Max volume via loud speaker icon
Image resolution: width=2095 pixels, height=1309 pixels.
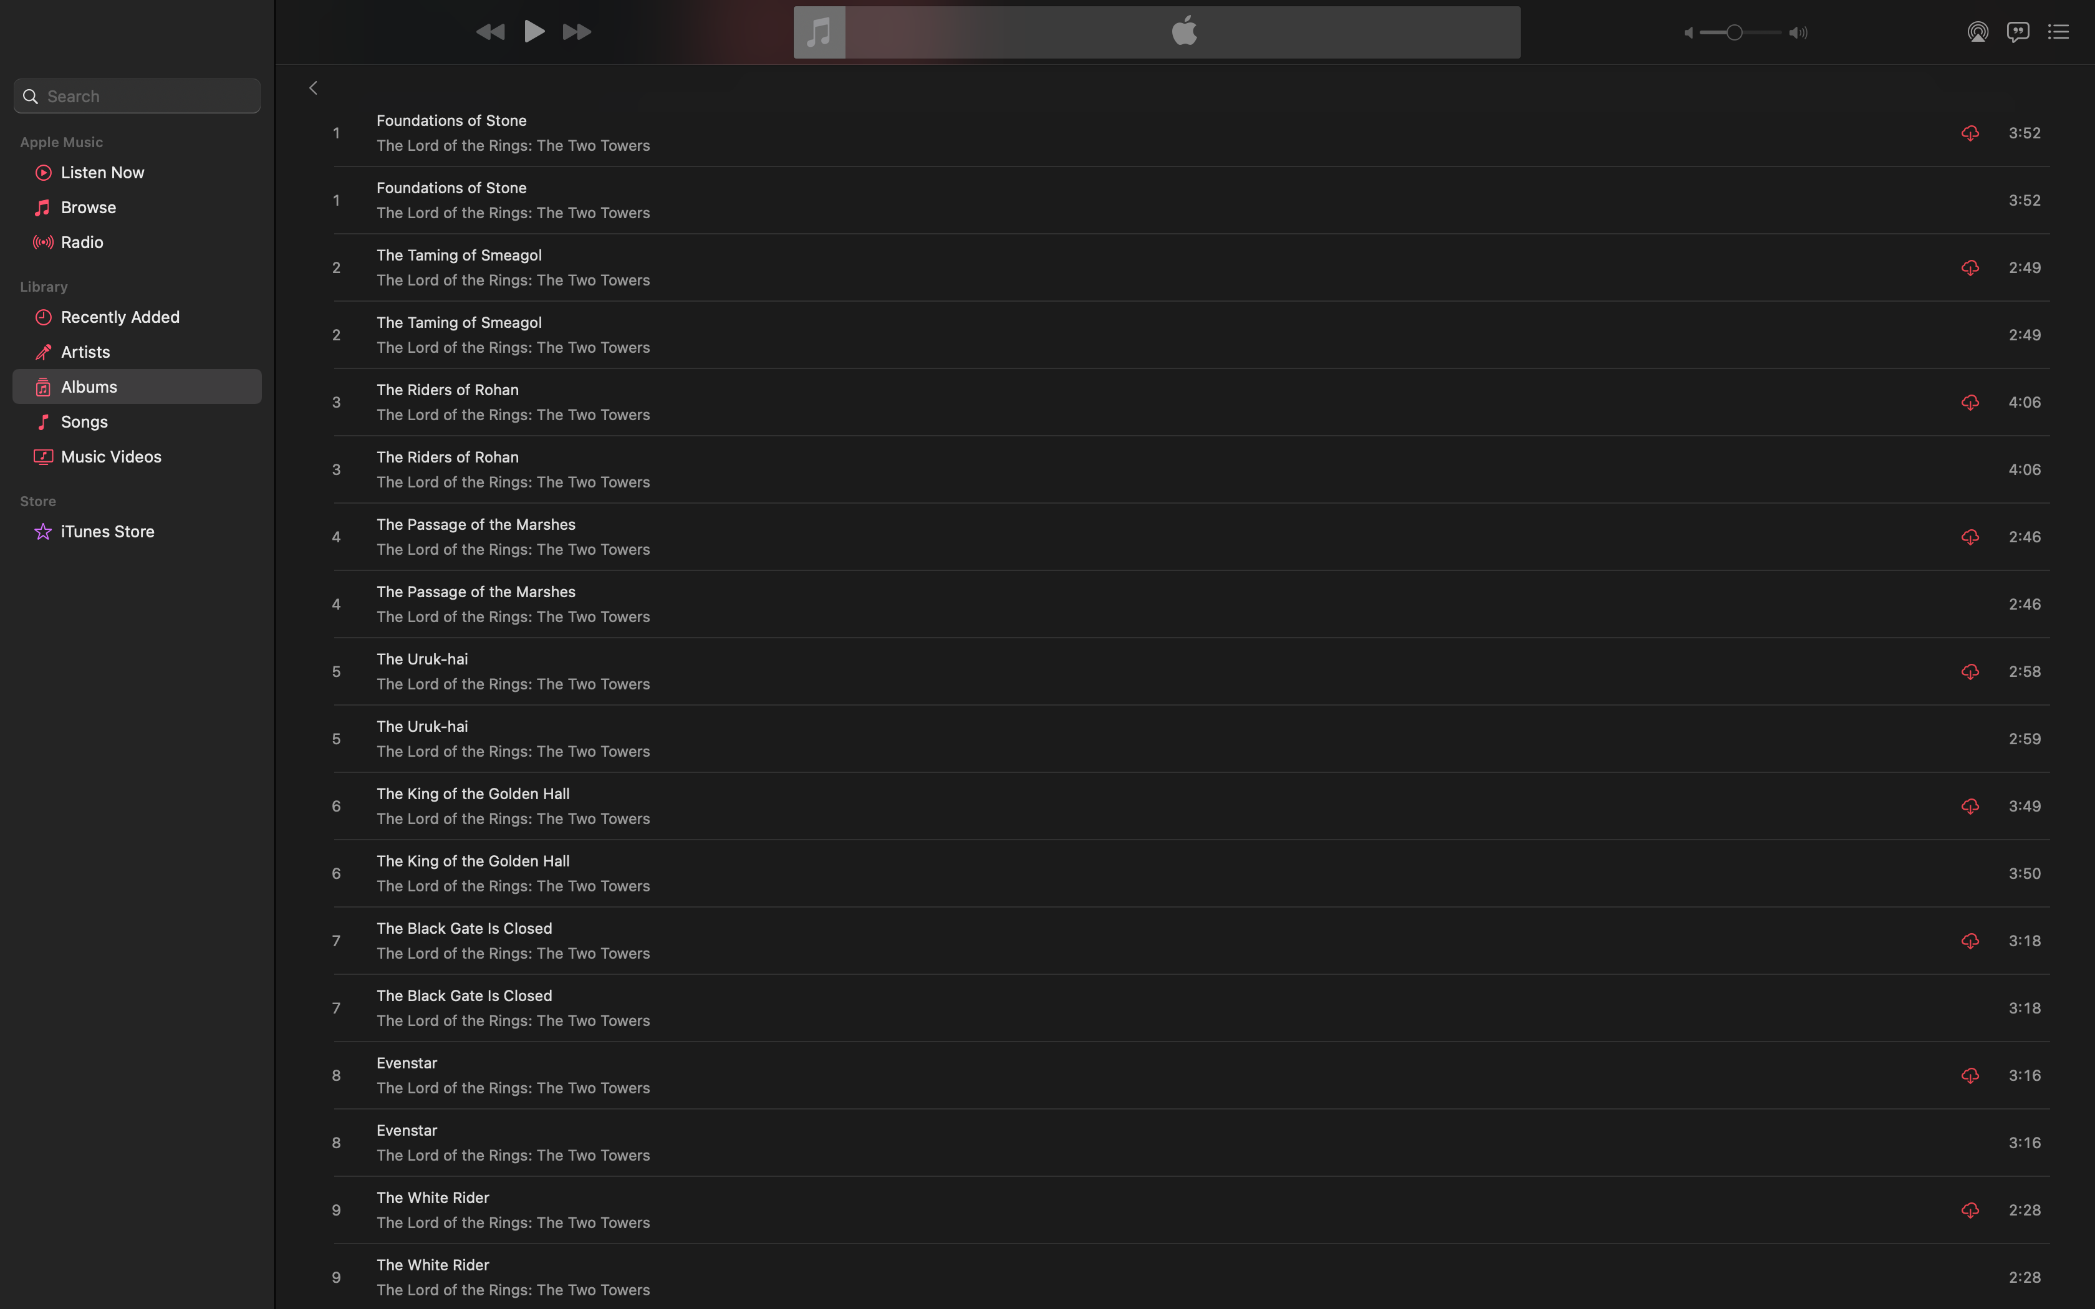coord(1798,33)
